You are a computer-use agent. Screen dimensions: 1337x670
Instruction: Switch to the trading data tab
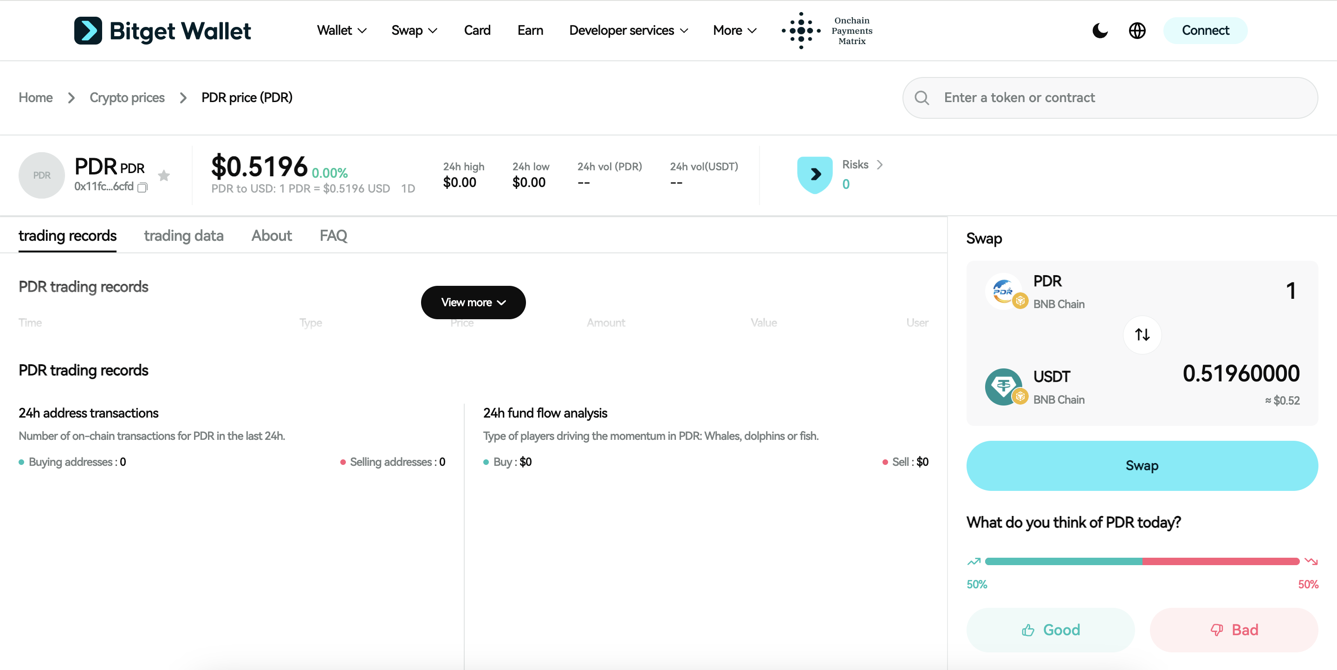click(183, 236)
